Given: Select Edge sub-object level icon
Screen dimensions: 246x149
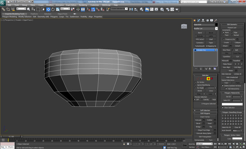Looking at the screenshot, I should point(201,79).
